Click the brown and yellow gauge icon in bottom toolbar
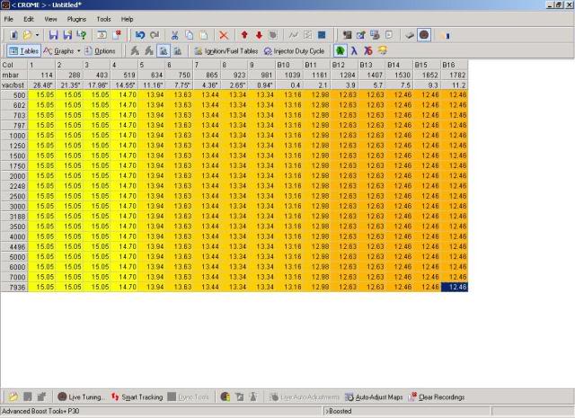Image resolution: width=575 pixels, height=418 pixels. click(x=226, y=396)
